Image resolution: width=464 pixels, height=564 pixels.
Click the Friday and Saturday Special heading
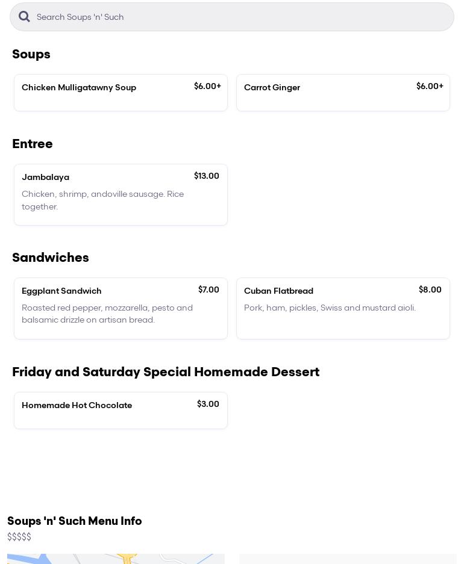(x=166, y=372)
